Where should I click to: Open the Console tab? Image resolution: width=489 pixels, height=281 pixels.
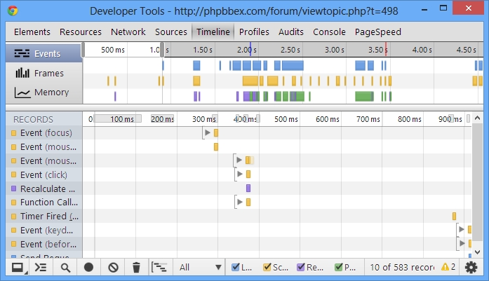[x=329, y=32]
